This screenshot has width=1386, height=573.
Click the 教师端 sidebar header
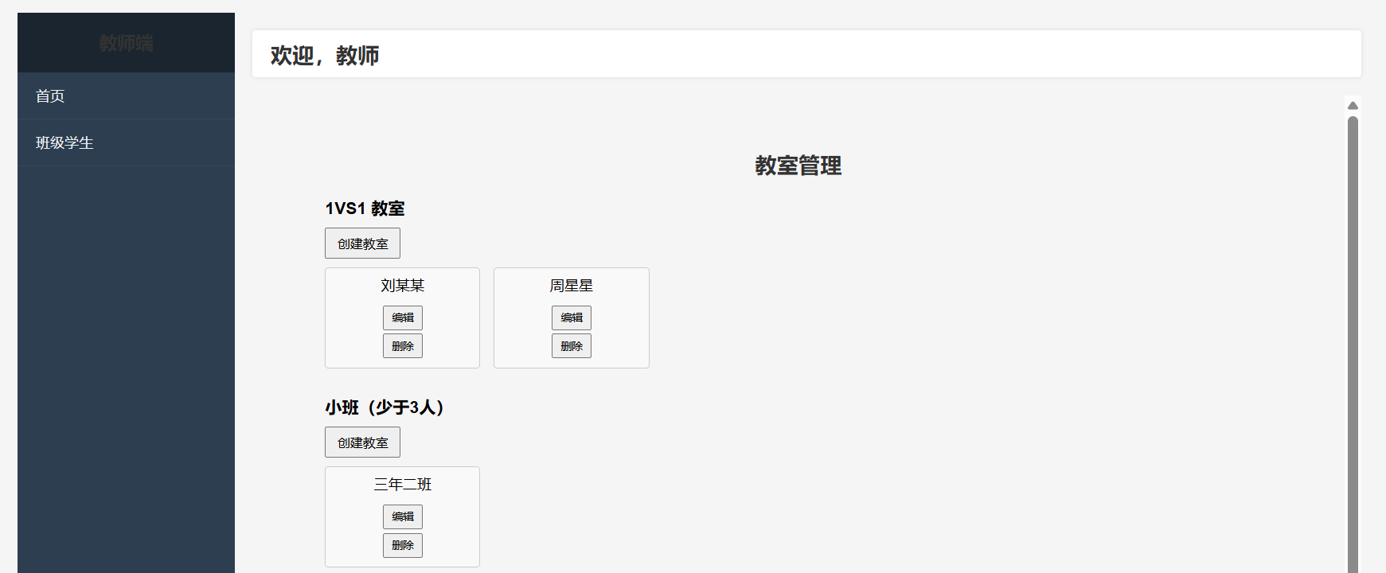125,43
